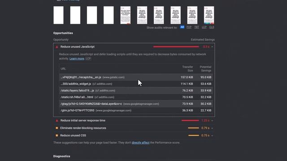This screenshot has width=287, height=161.
Task: Filter audits by TBT
Action: click(x=196, y=27)
